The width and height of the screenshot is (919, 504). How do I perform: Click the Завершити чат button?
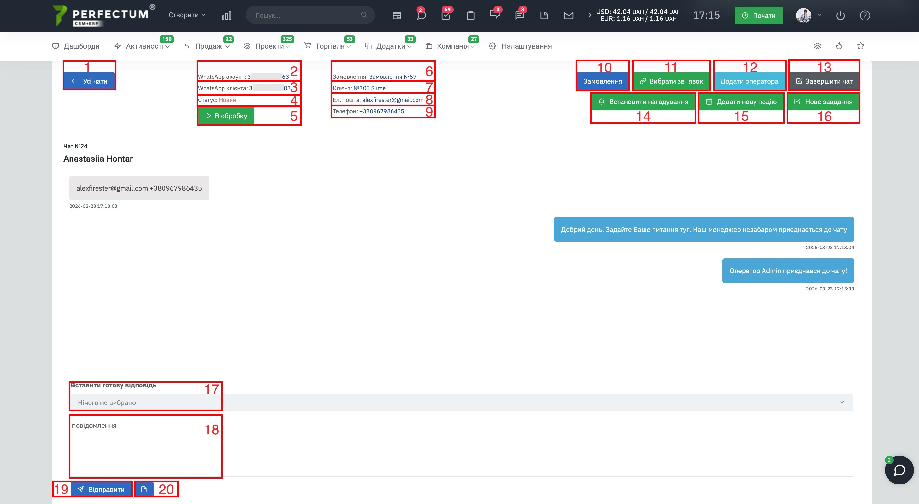click(824, 81)
